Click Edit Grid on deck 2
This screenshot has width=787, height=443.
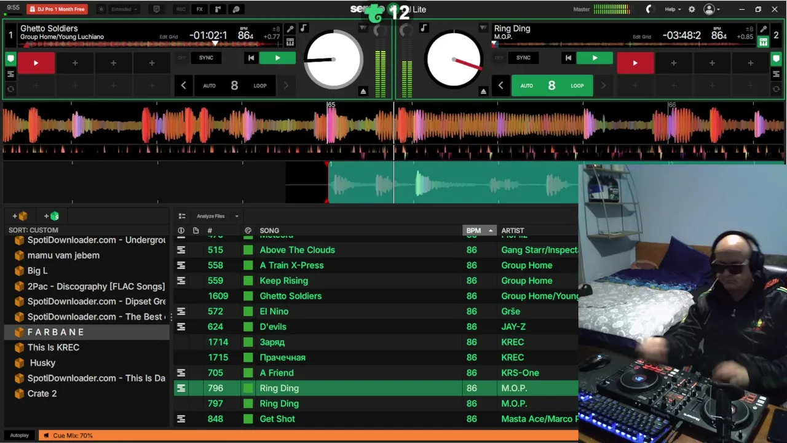tap(642, 37)
